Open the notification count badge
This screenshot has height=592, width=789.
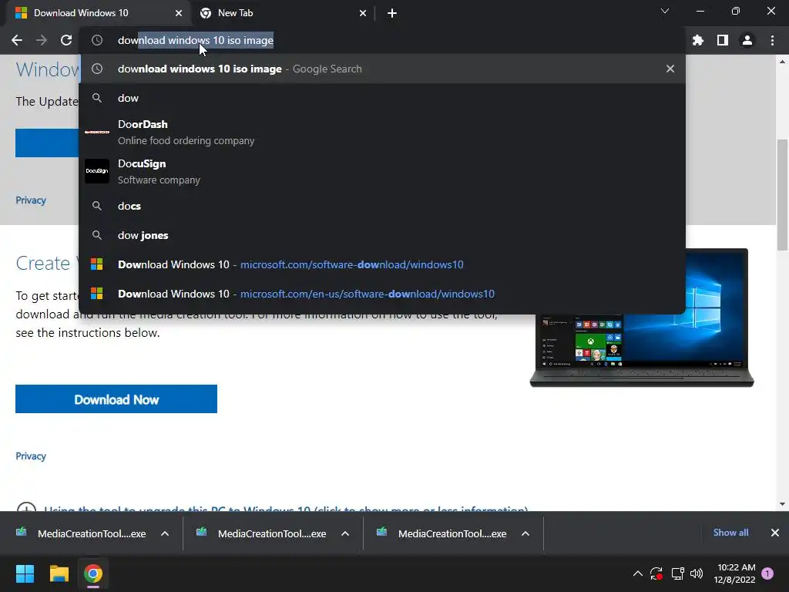point(767,573)
